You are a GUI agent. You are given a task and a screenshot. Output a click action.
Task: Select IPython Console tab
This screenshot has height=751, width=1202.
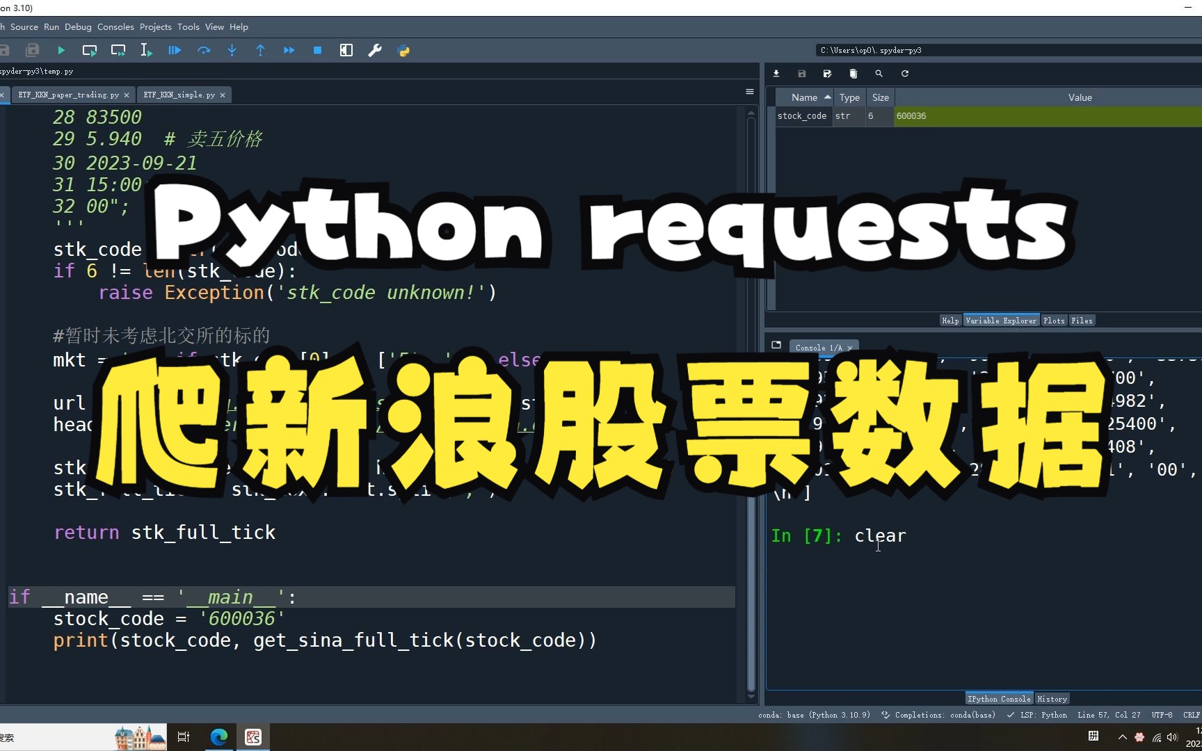[x=999, y=699]
